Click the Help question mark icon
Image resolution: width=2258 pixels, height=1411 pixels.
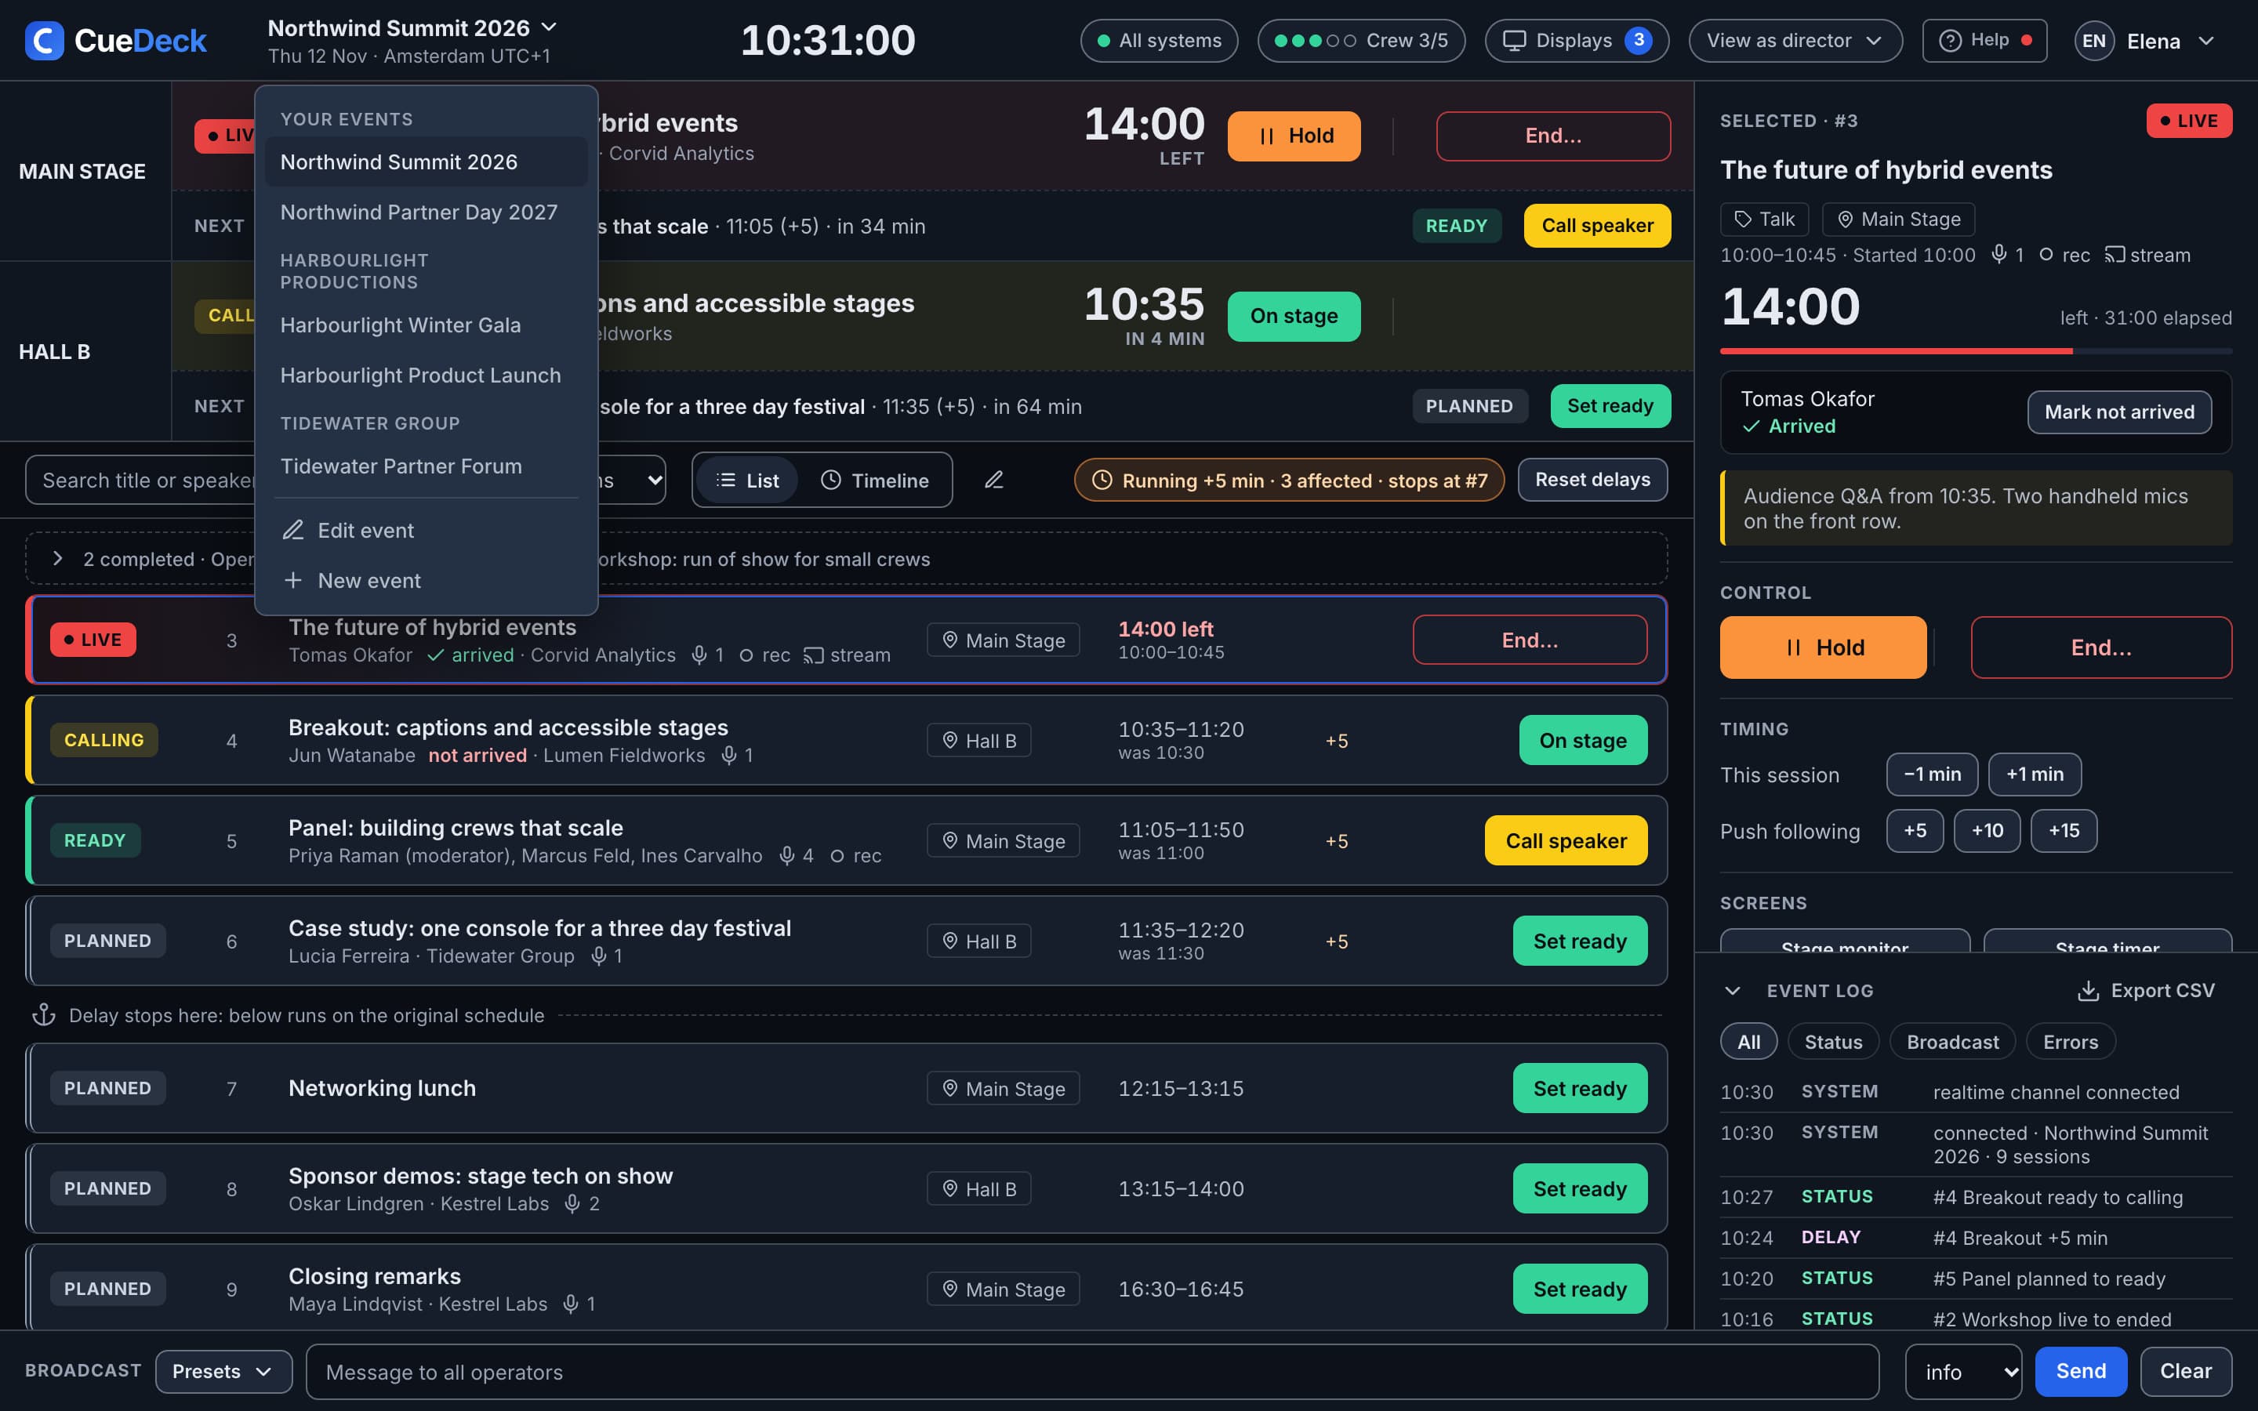pos(1950,40)
